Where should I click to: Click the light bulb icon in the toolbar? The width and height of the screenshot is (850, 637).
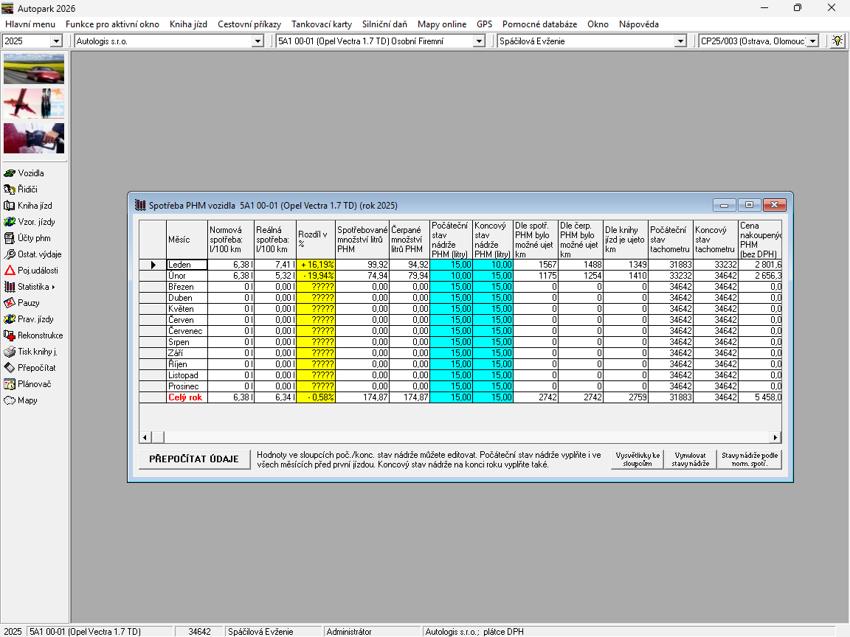coord(837,41)
